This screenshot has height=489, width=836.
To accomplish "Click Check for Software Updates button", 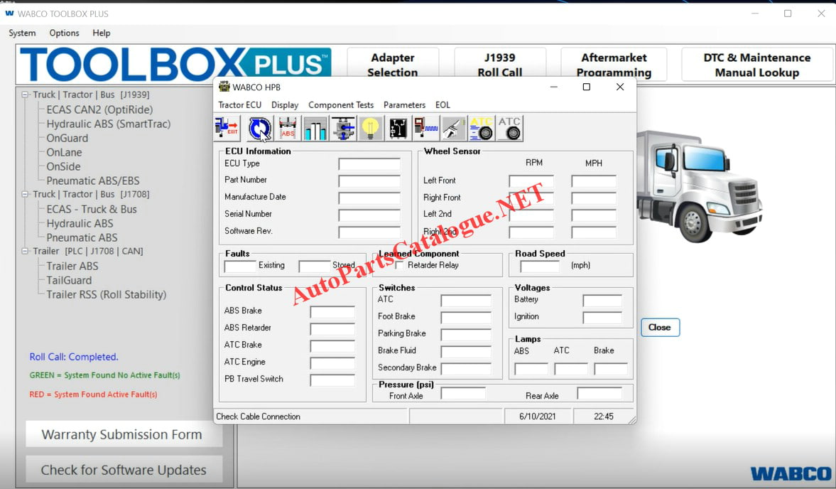I will pos(124,470).
